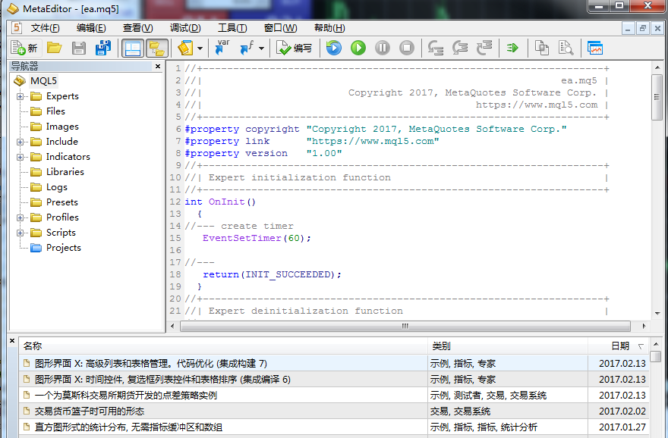Expand the Experts folder in Navigator
Viewport: 668px width, 438px height.
[x=20, y=96]
